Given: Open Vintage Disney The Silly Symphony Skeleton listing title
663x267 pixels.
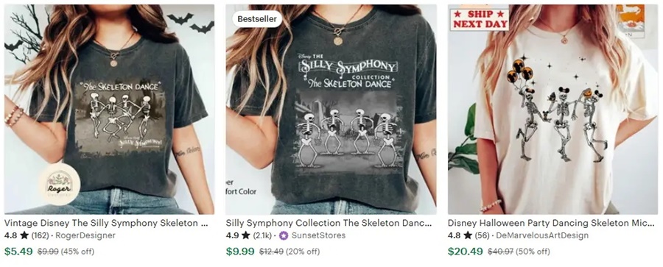Looking at the screenshot, I should tap(106, 223).
